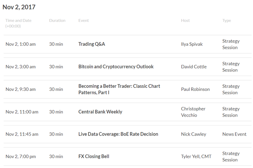Select host Nick Cawley

[x=193, y=134]
